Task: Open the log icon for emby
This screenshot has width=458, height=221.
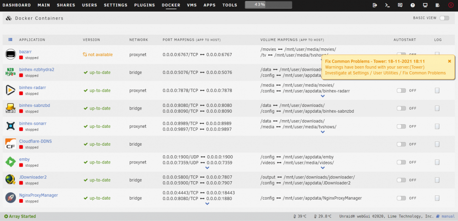Action: coord(437,162)
